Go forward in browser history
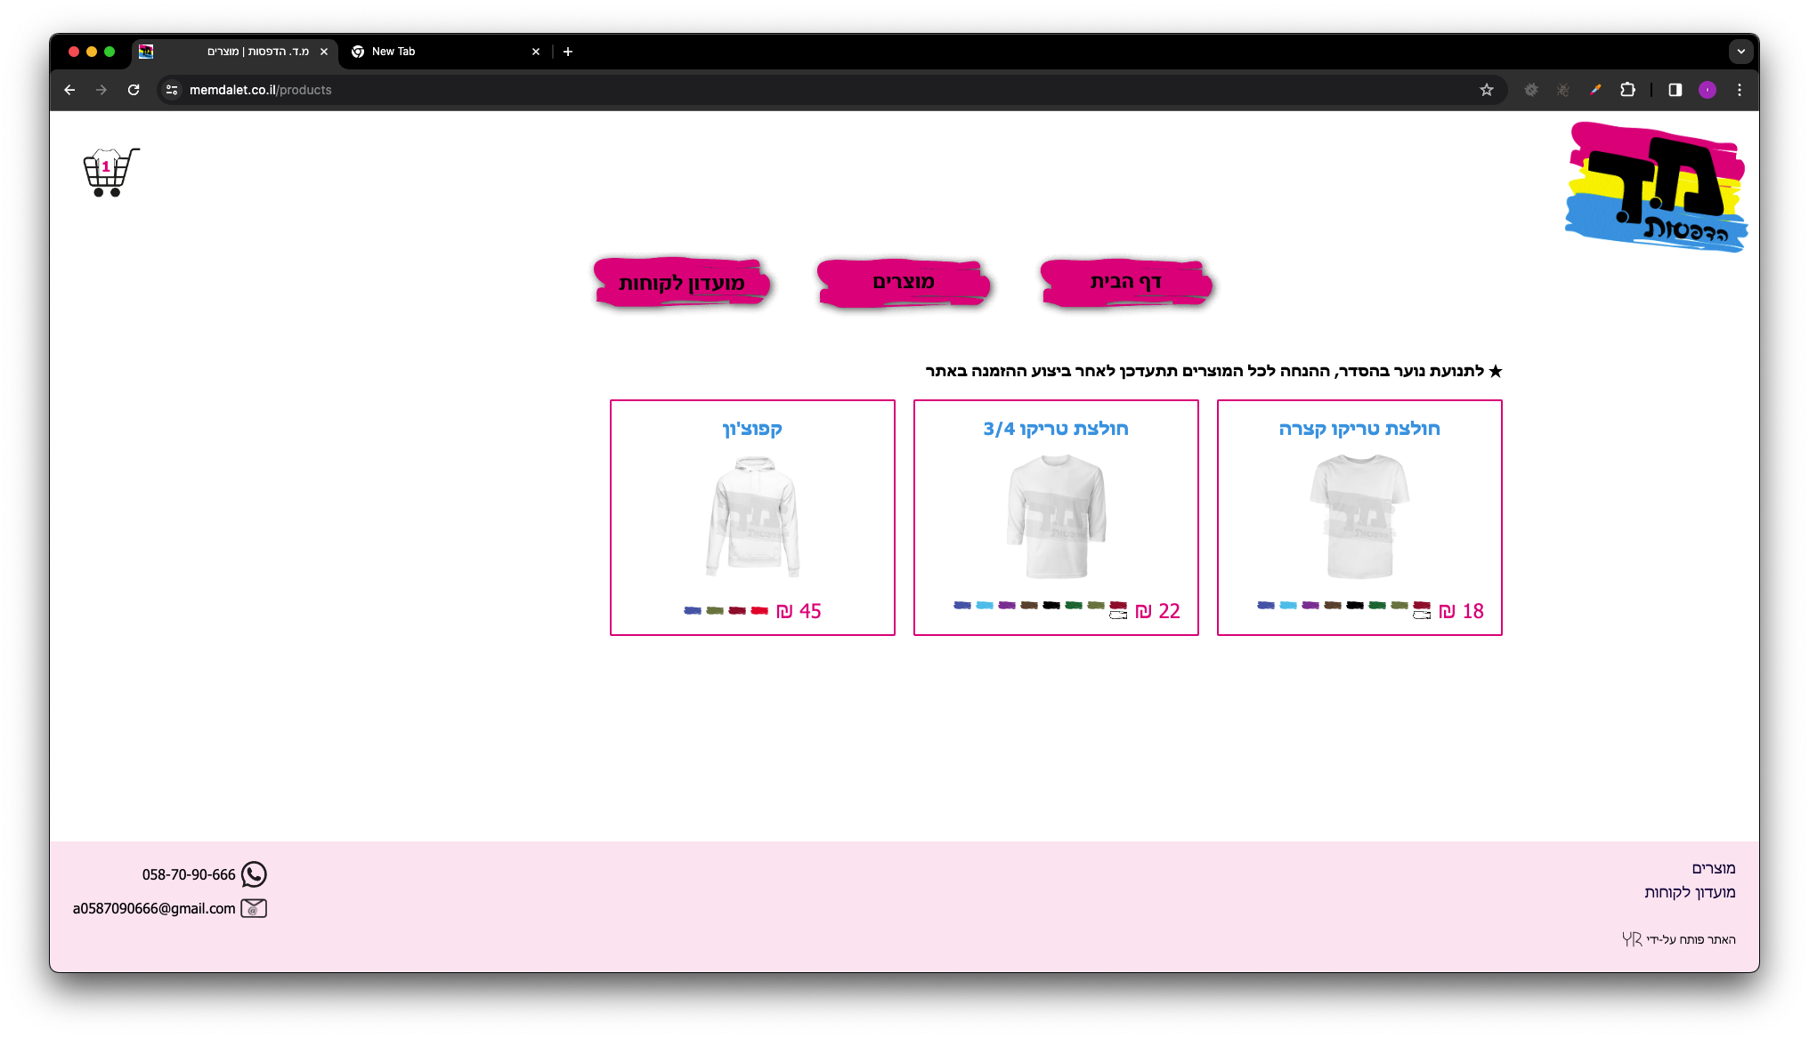The height and width of the screenshot is (1038, 1809). pos(101,90)
